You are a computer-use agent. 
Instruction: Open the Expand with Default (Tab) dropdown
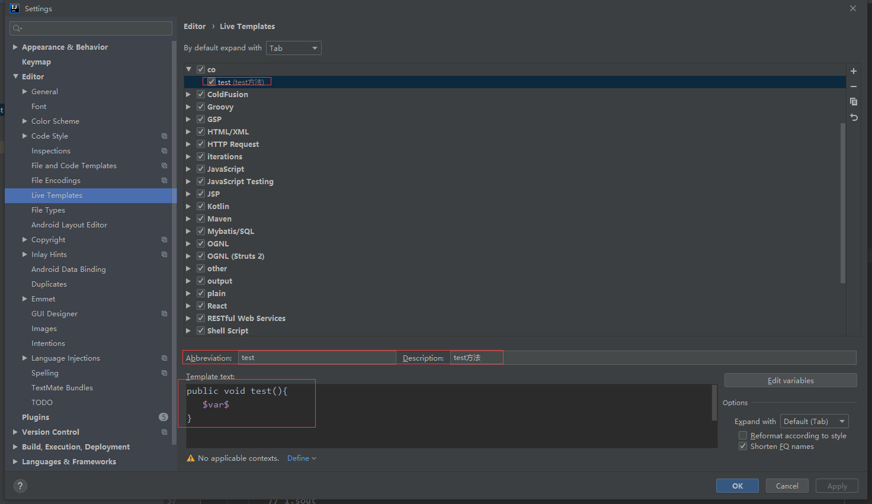pyautogui.click(x=814, y=422)
